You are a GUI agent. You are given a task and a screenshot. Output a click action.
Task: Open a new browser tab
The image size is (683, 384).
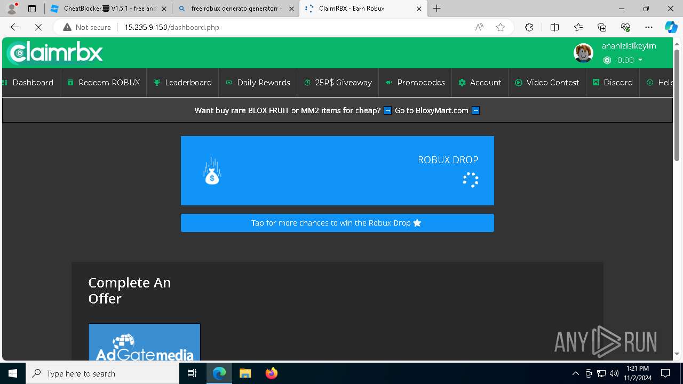pyautogui.click(x=437, y=9)
